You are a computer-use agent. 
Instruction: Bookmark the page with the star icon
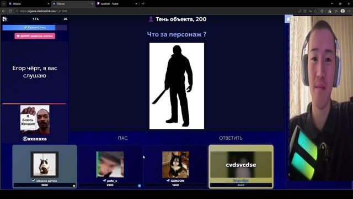[315, 11]
